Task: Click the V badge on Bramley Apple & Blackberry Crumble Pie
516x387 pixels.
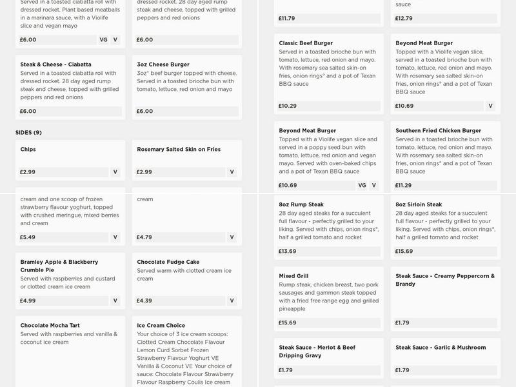Action: click(115, 301)
